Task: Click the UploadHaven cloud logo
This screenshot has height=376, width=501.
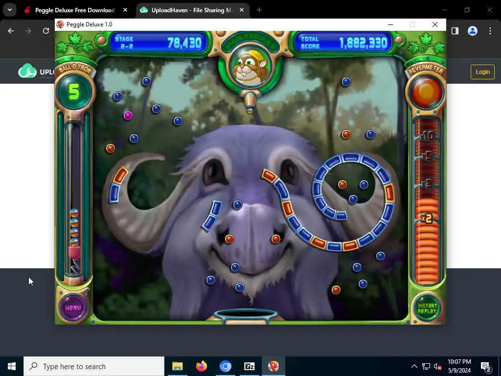Action: coord(27,71)
